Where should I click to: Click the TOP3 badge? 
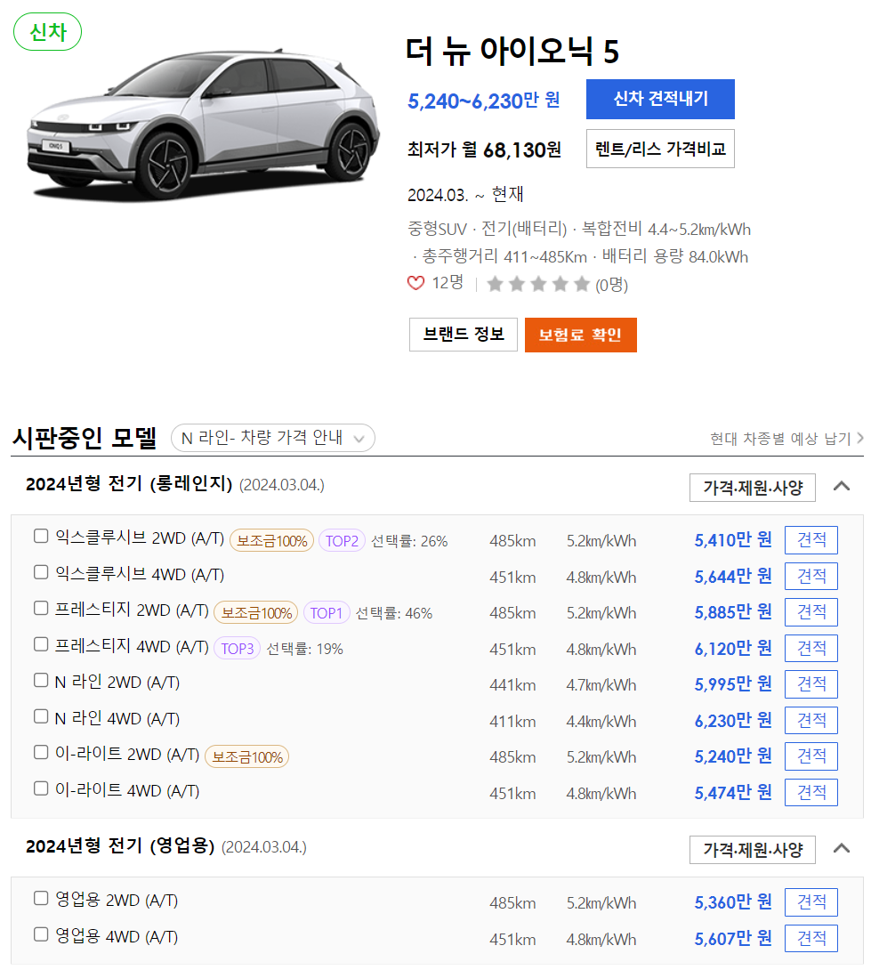pyautogui.click(x=237, y=650)
